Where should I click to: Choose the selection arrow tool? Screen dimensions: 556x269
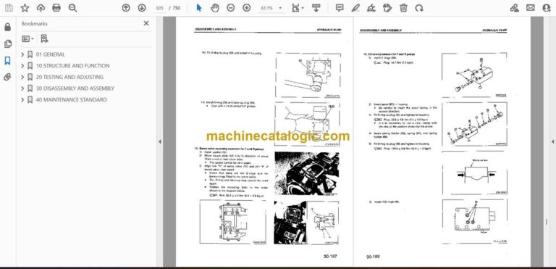click(199, 8)
